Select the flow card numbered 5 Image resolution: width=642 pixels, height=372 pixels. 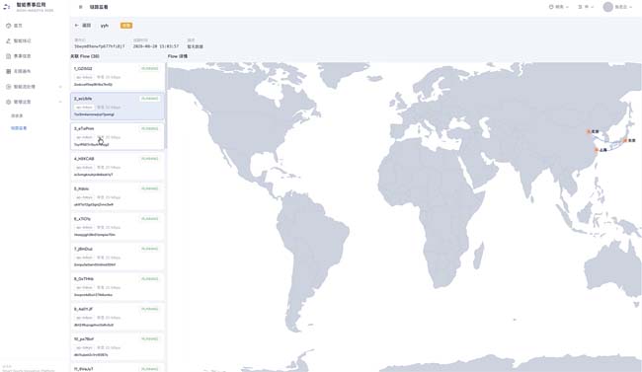(118, 196)
